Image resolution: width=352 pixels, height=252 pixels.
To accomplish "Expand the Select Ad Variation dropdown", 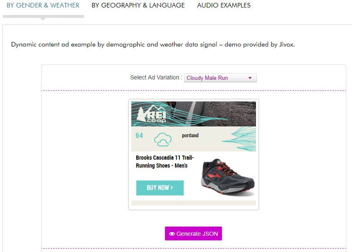I will point(220,78).
